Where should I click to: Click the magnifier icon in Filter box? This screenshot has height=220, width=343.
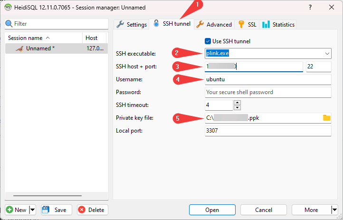[x=9, y=23]
